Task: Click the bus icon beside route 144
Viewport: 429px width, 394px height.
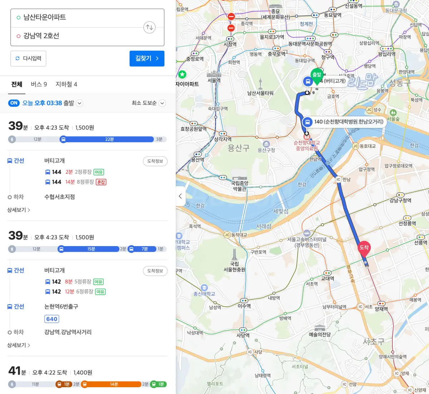Action: [x=48, y=172]
